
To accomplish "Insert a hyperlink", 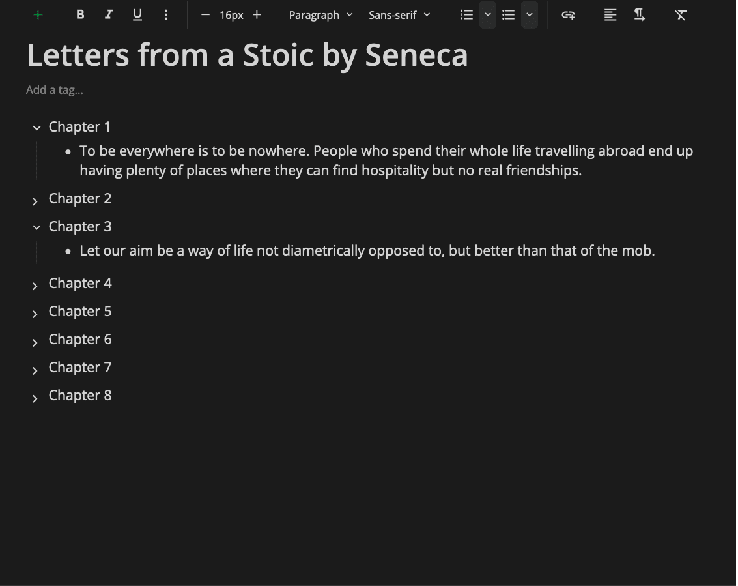I will tap(567, 14).
